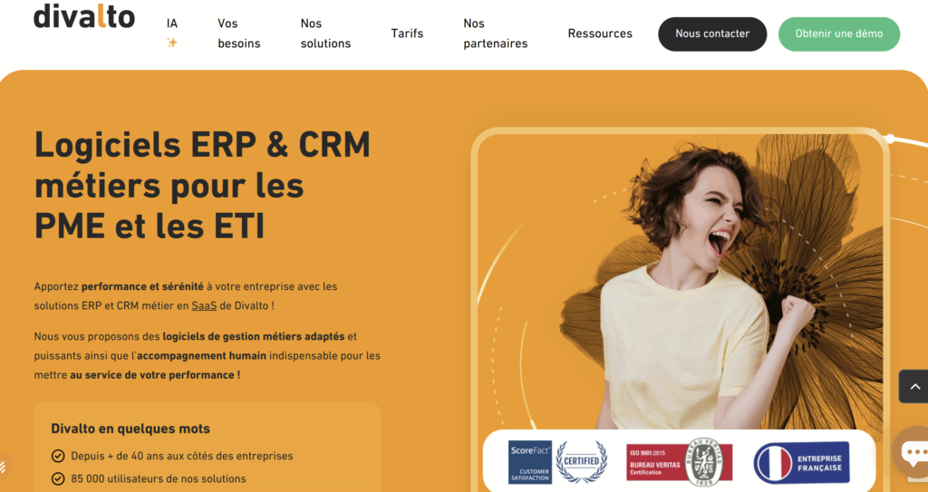The height and width of the screenshot is (492, 928).
Task: Expand the 'Nos solutions' menu
Action: (325, 34)
